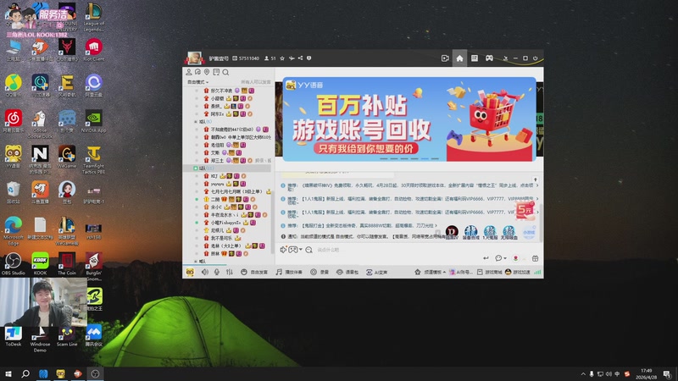
Task: Start 录音 recording
Action: pos(320,272)
